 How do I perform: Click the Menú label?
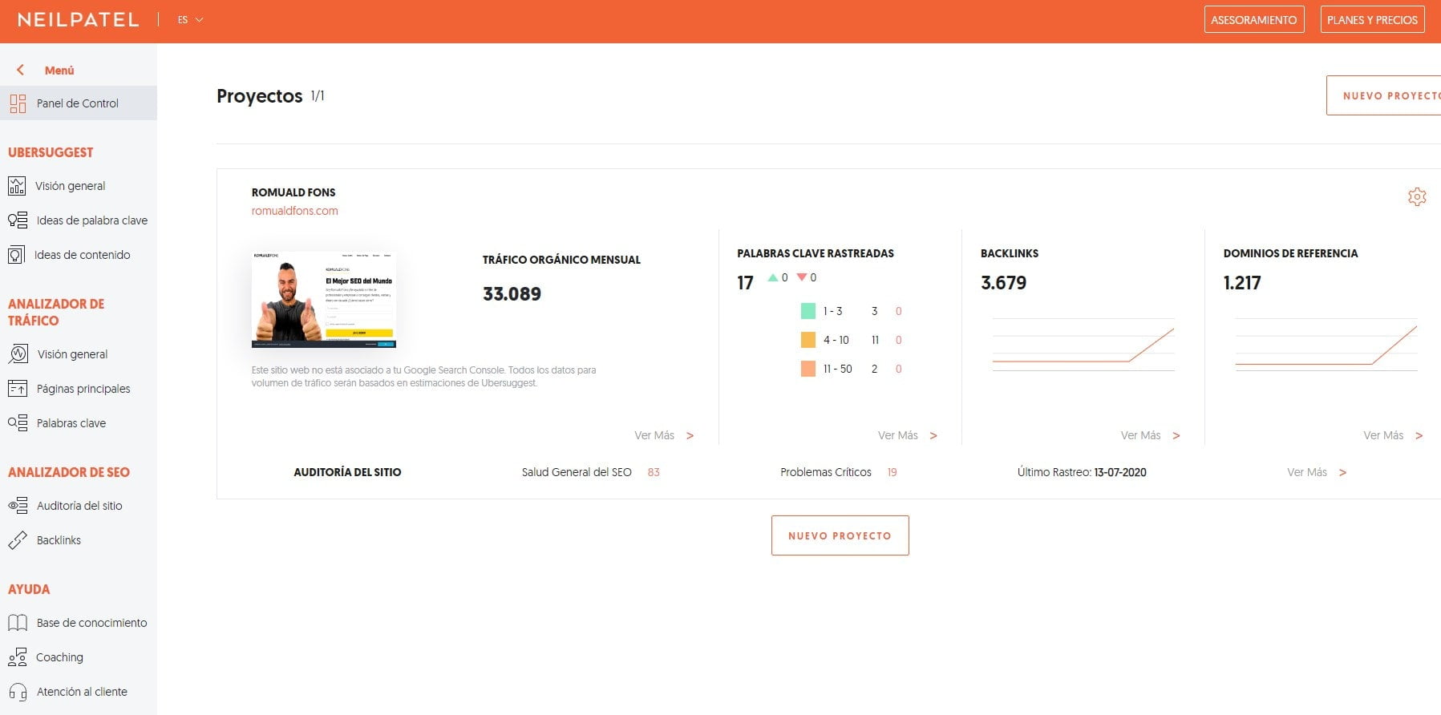[x=59, y=71]
